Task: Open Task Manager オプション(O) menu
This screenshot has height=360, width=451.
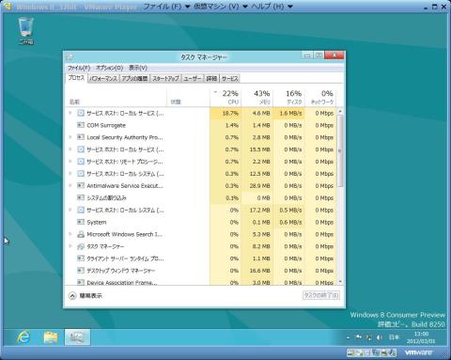Action: pyautogui.click(x=109, y=68)
